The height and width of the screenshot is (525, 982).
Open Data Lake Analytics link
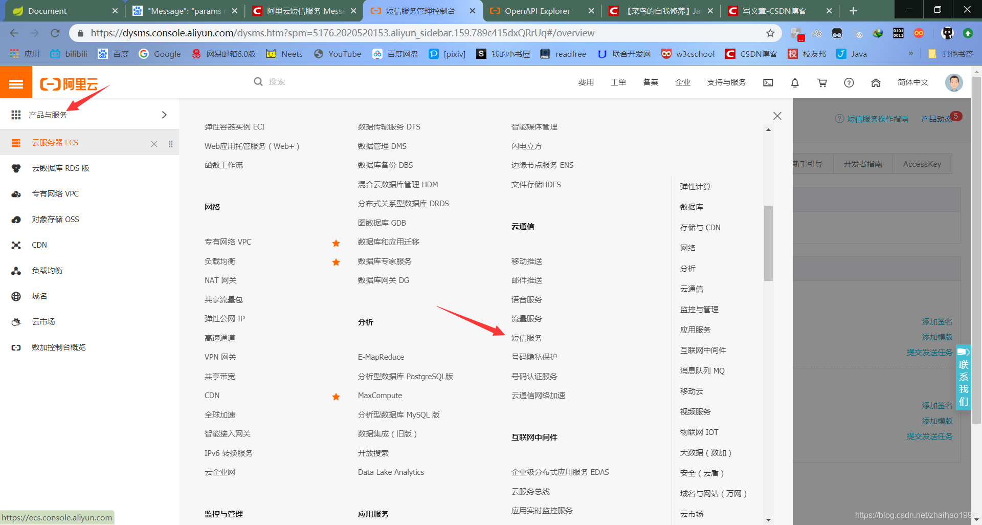click(x=391, y=472)
